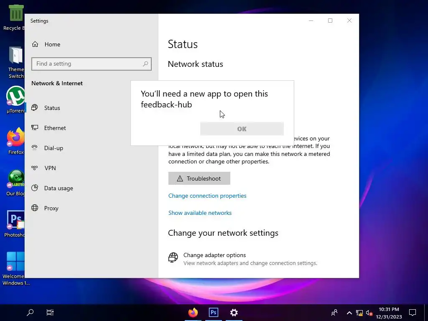The height and width of the screenshot is (321, 428).
Task: Open the Welcome Windows desktop shortcut
Action: coord(16,269)
